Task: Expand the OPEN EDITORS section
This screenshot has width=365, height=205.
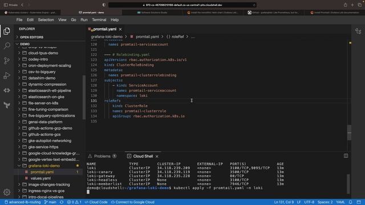Action: tap(32, 37)
